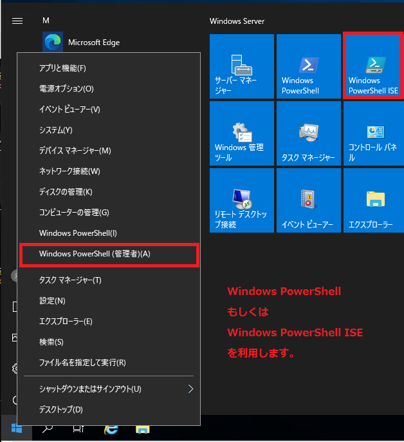Click the Windows Server group heading

[x=237, y=21]
